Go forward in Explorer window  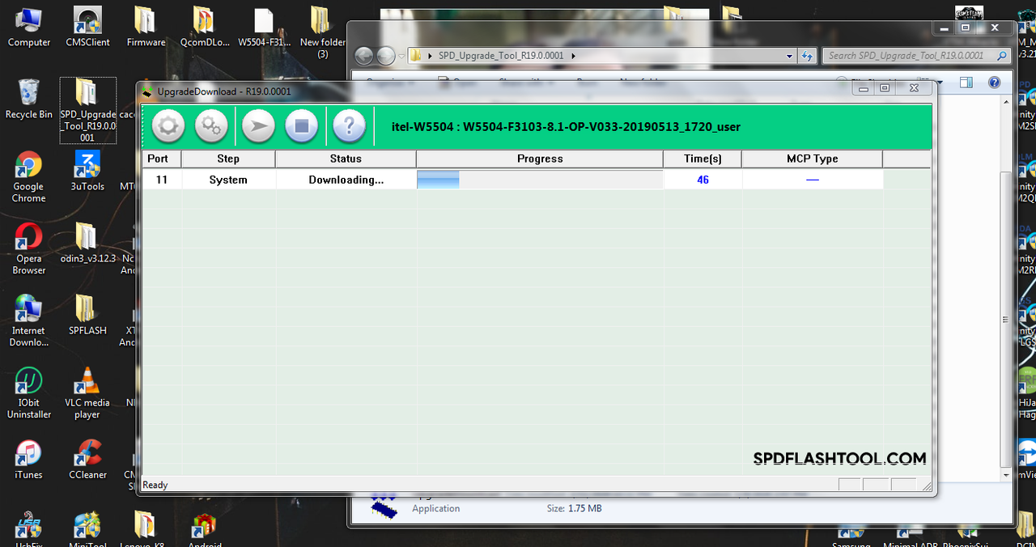pyautogui.click(x=386, y=56)
